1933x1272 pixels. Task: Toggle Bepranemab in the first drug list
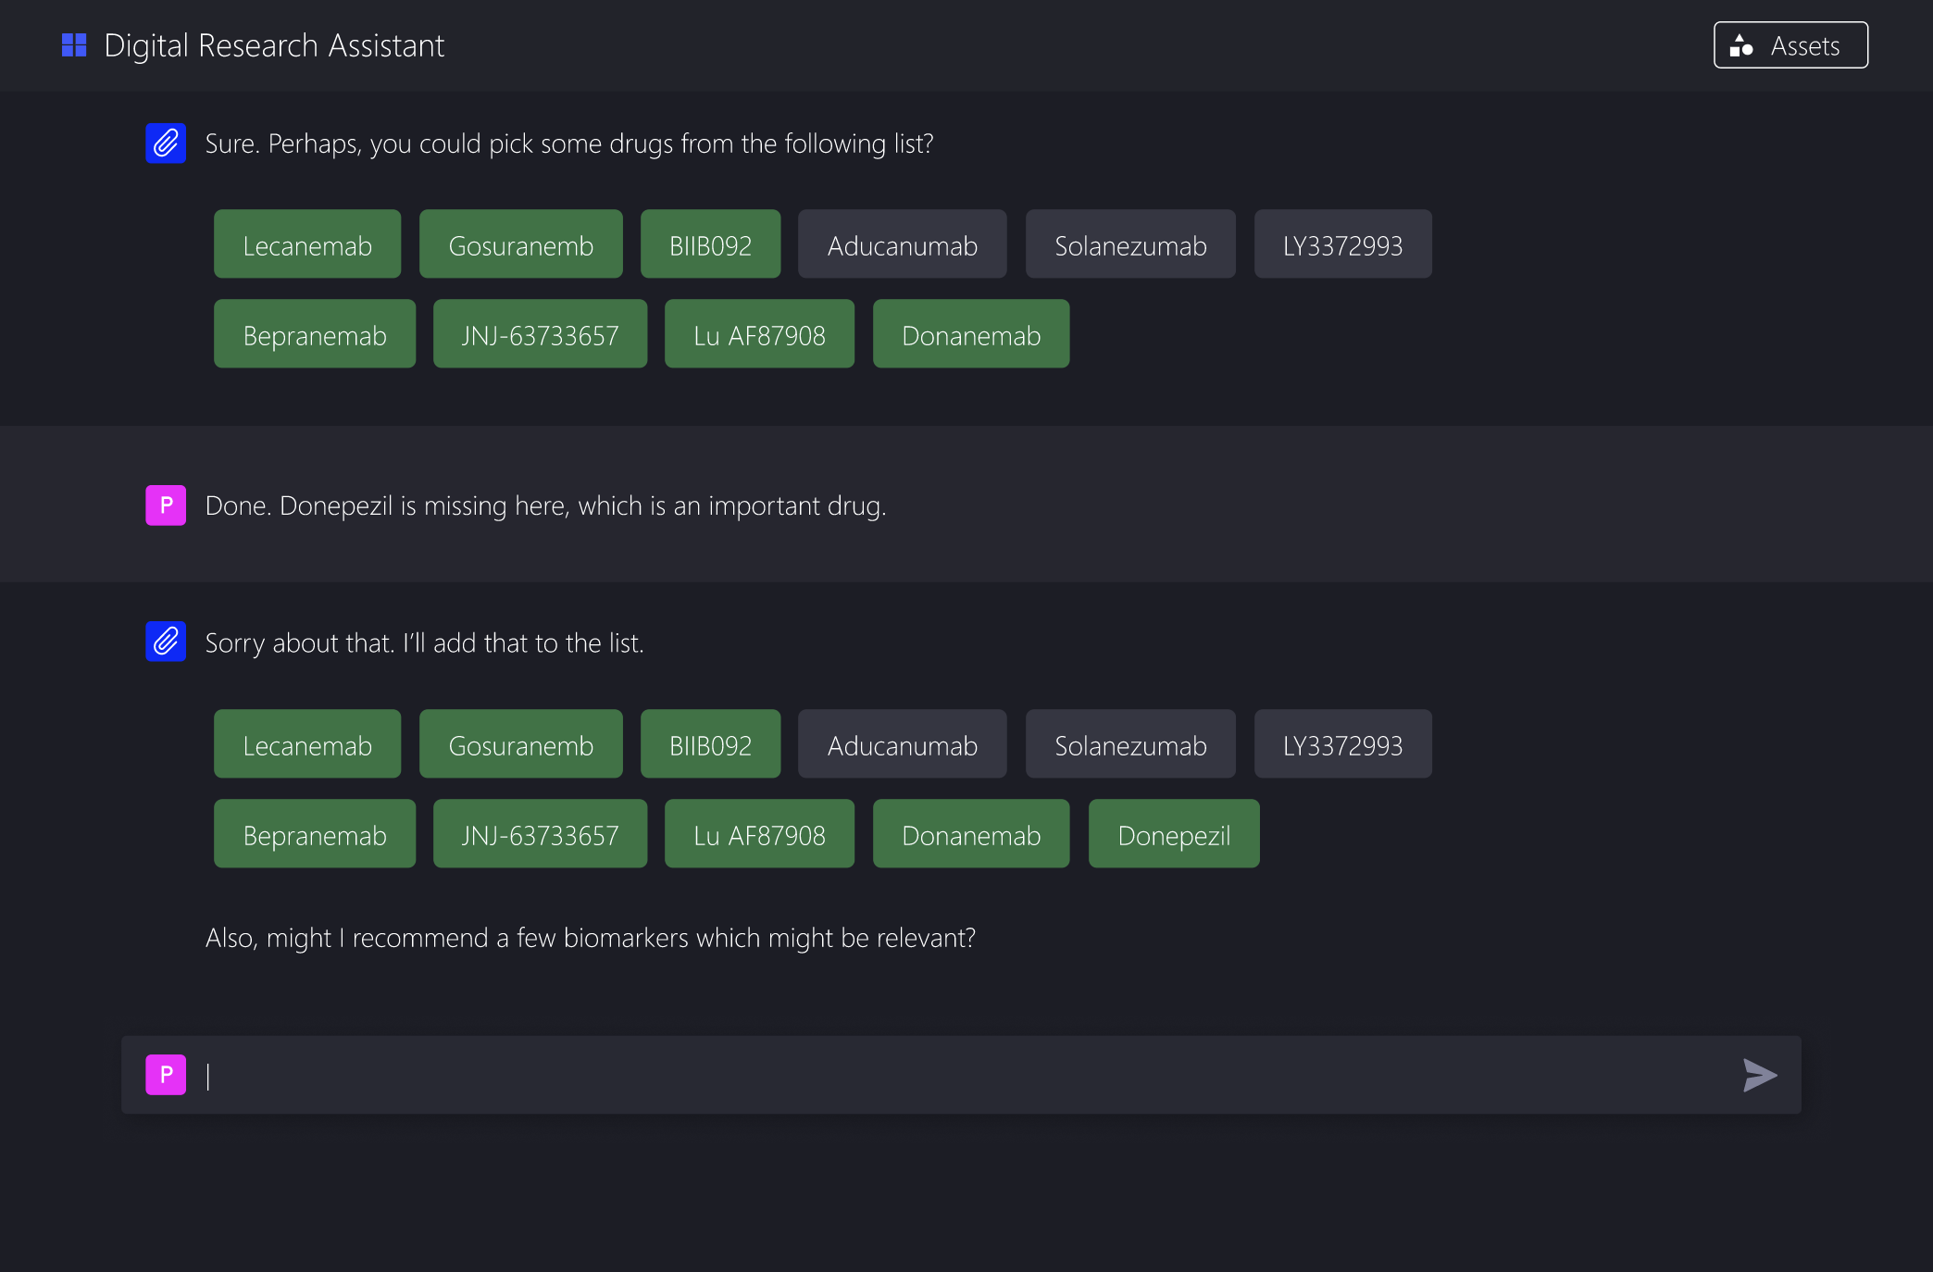(x=315, y=334)
